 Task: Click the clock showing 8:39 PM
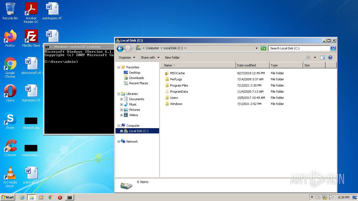343,197
